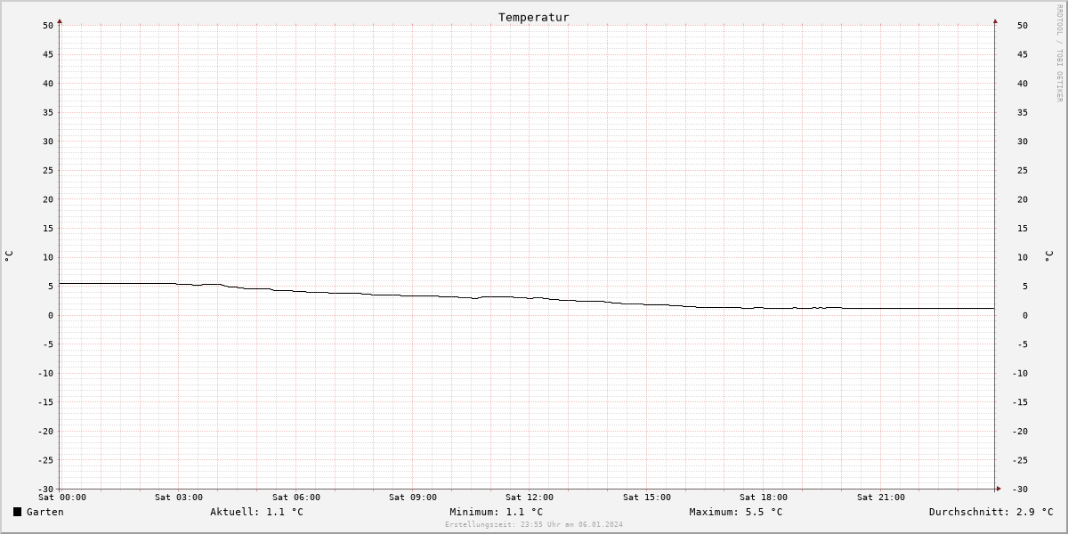Click the 'Maximum: 5.5 °C' value
The width and height of the screenshot is (1068, 534).
coord(736,512)
